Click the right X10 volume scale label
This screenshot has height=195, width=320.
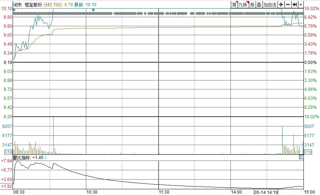[x=308, y=152]
